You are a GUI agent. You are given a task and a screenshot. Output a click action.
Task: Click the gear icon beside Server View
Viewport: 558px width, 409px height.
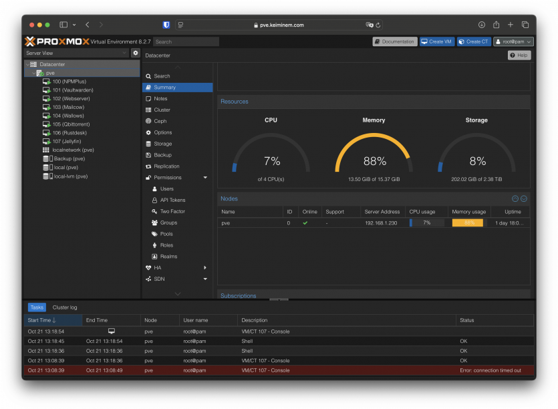click(x=136, y=53)
